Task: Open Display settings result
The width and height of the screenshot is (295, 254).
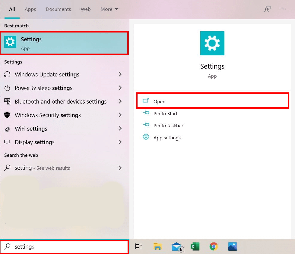Action: click(x=64, y=142)
